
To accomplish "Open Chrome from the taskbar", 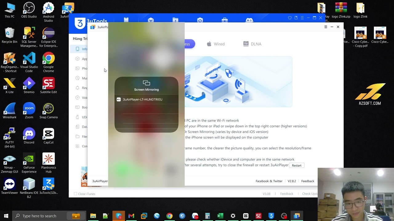I will click(169, 216).
